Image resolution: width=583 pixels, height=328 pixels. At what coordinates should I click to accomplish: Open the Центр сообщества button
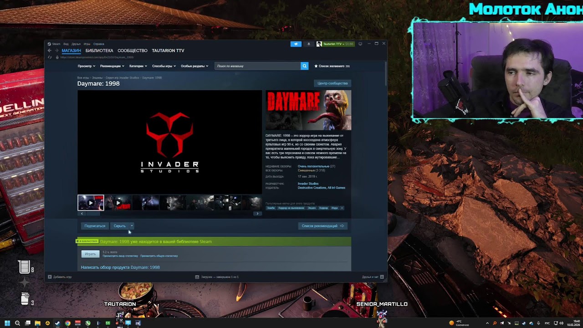coord(332,83)
